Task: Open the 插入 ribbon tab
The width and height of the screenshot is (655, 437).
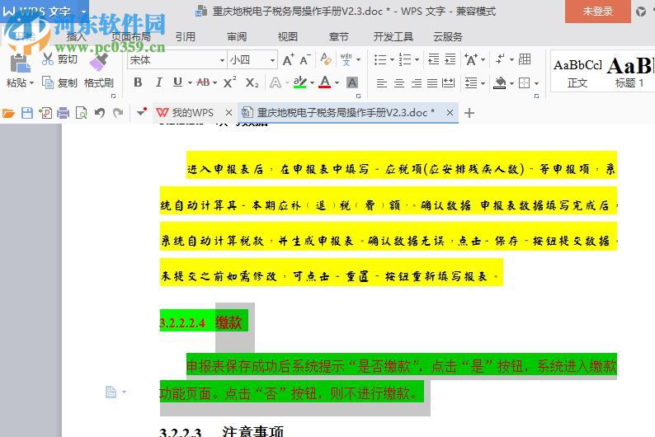Action: [76, 37]
